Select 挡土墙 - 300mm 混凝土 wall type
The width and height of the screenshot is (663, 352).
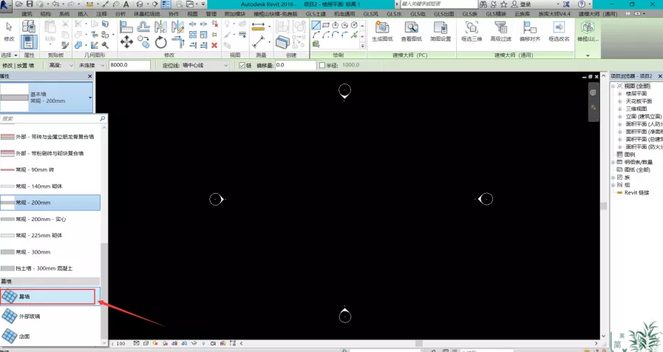pos(50,268)
